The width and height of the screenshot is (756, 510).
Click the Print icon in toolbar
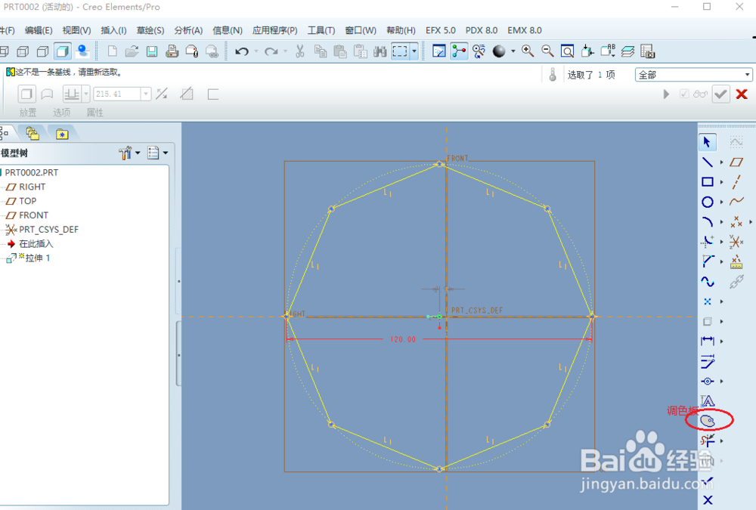point(172,51)
